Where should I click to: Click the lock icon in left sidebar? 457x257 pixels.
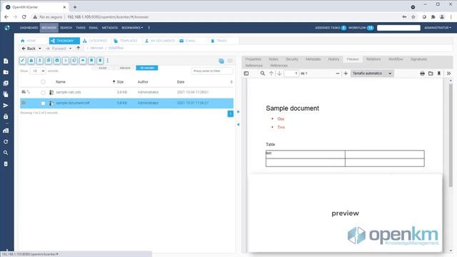[x=6, y=116]
